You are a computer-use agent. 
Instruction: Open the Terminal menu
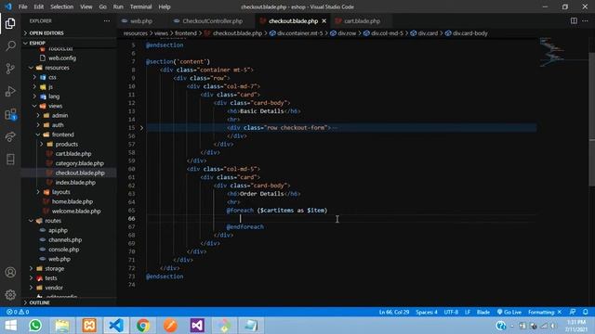[x=140, y=6]
